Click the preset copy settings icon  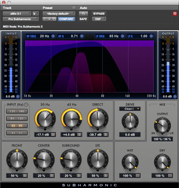point(54,19)
